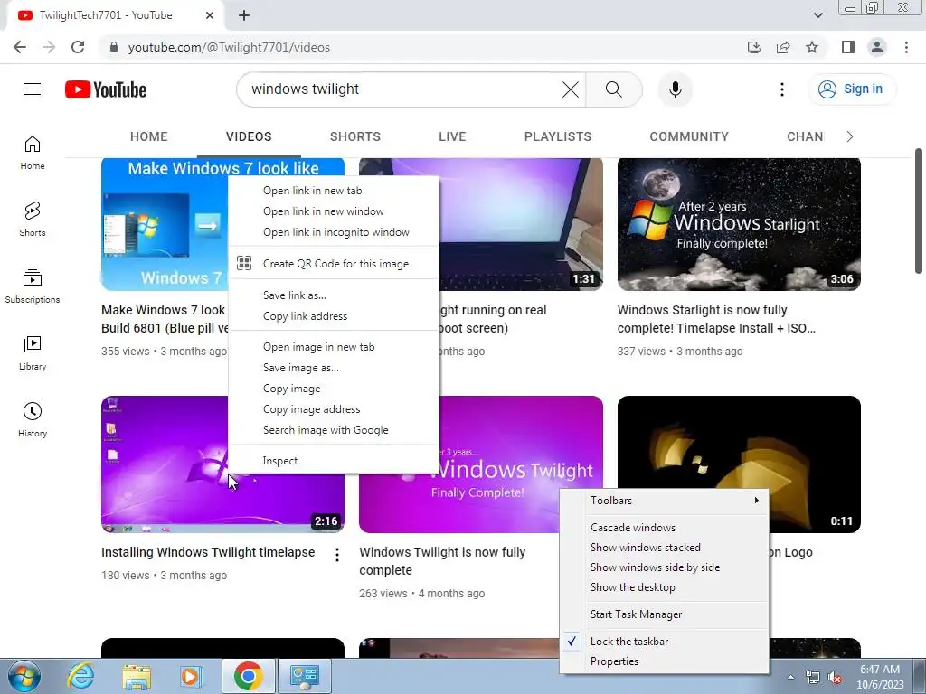926x694 pixels.
Task: Switch to the COMMUNITY channel tab
Action: [x=689, y=137]
